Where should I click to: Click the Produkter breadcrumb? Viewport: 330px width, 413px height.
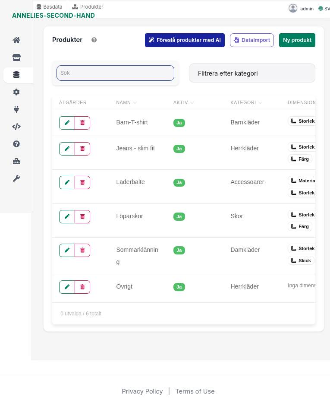coord(88,7)
